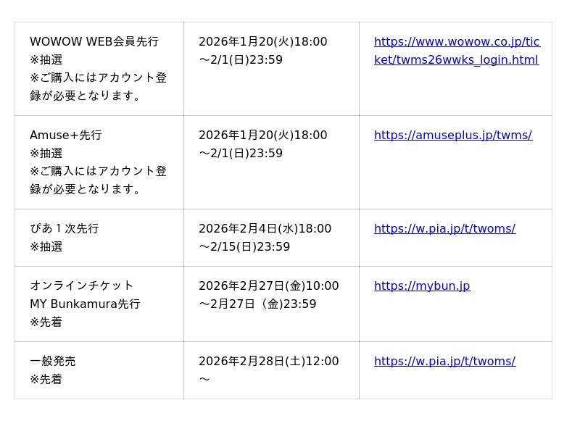Open the pia.jp link in ぴあ１次先行 row
The height and width of the screenshot is (421, 580).
click(x=444, y=229)
